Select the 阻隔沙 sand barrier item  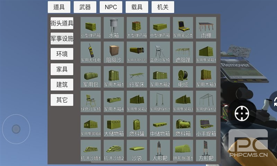click(x=114, y=53)
